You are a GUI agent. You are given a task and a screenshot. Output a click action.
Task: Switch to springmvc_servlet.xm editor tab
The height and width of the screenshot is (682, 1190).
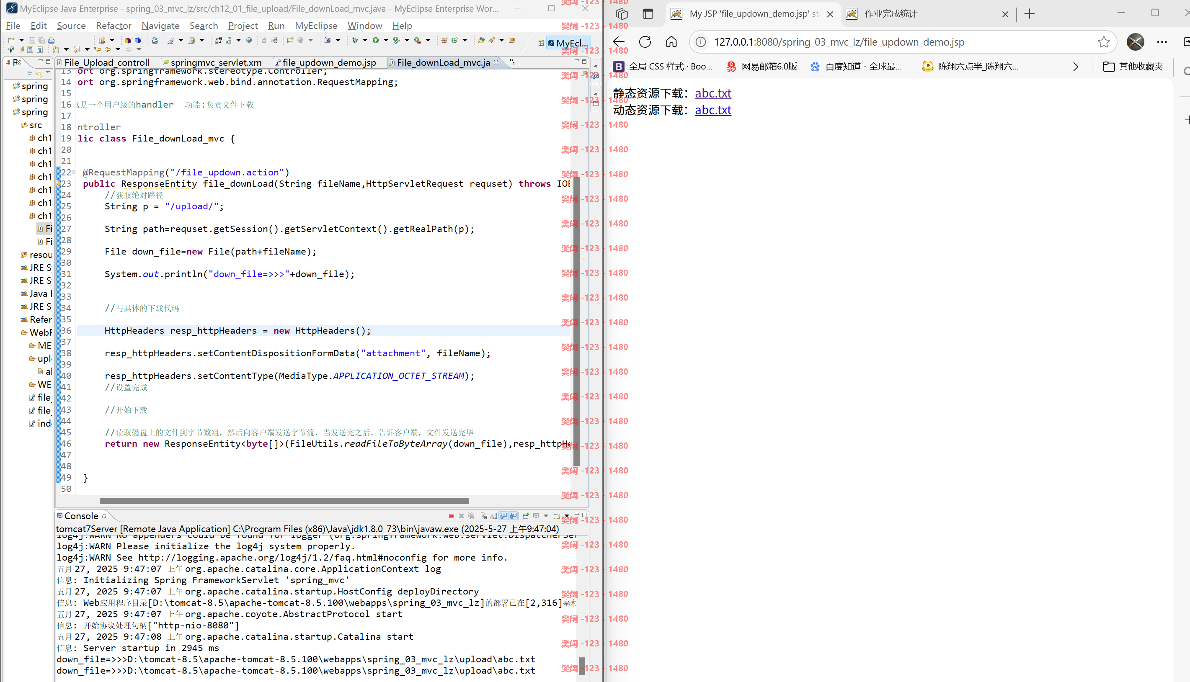coord(216,62)
